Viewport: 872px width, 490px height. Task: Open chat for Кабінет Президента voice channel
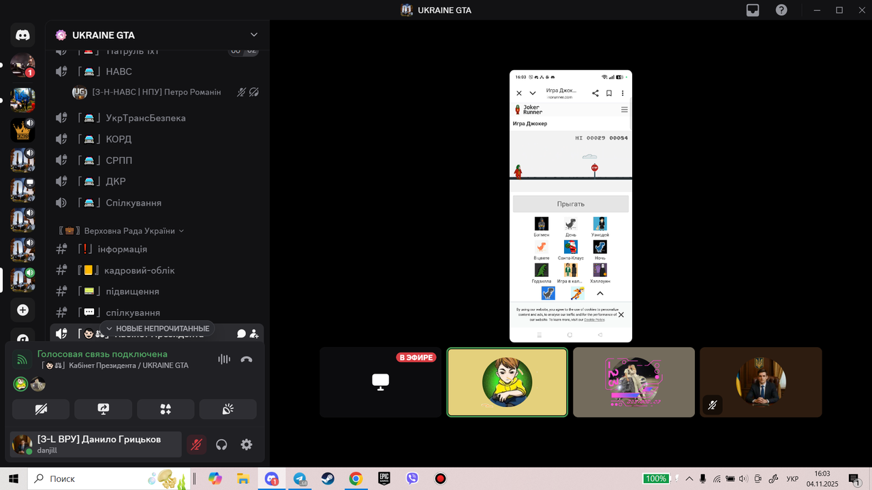click(x=241, y=333)
